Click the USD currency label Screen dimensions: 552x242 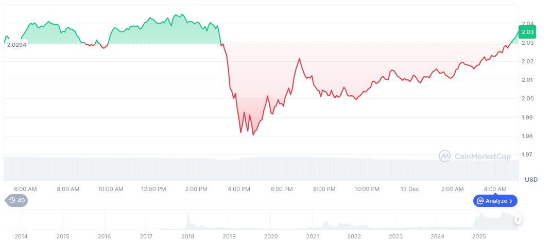531,180
